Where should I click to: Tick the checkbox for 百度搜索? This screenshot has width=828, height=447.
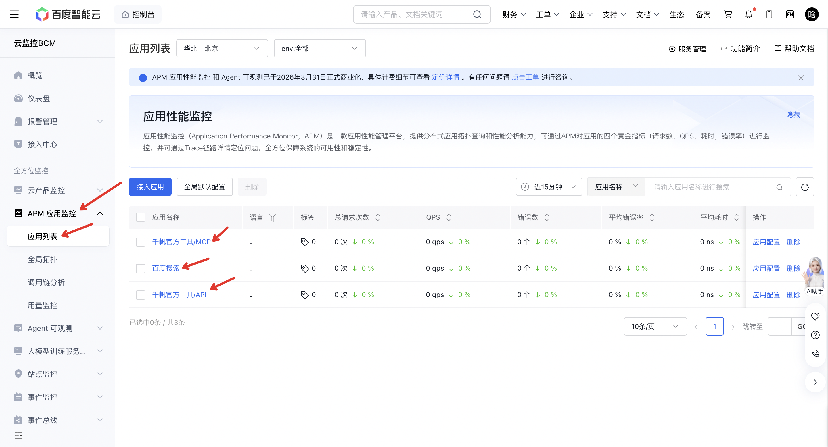141,268
